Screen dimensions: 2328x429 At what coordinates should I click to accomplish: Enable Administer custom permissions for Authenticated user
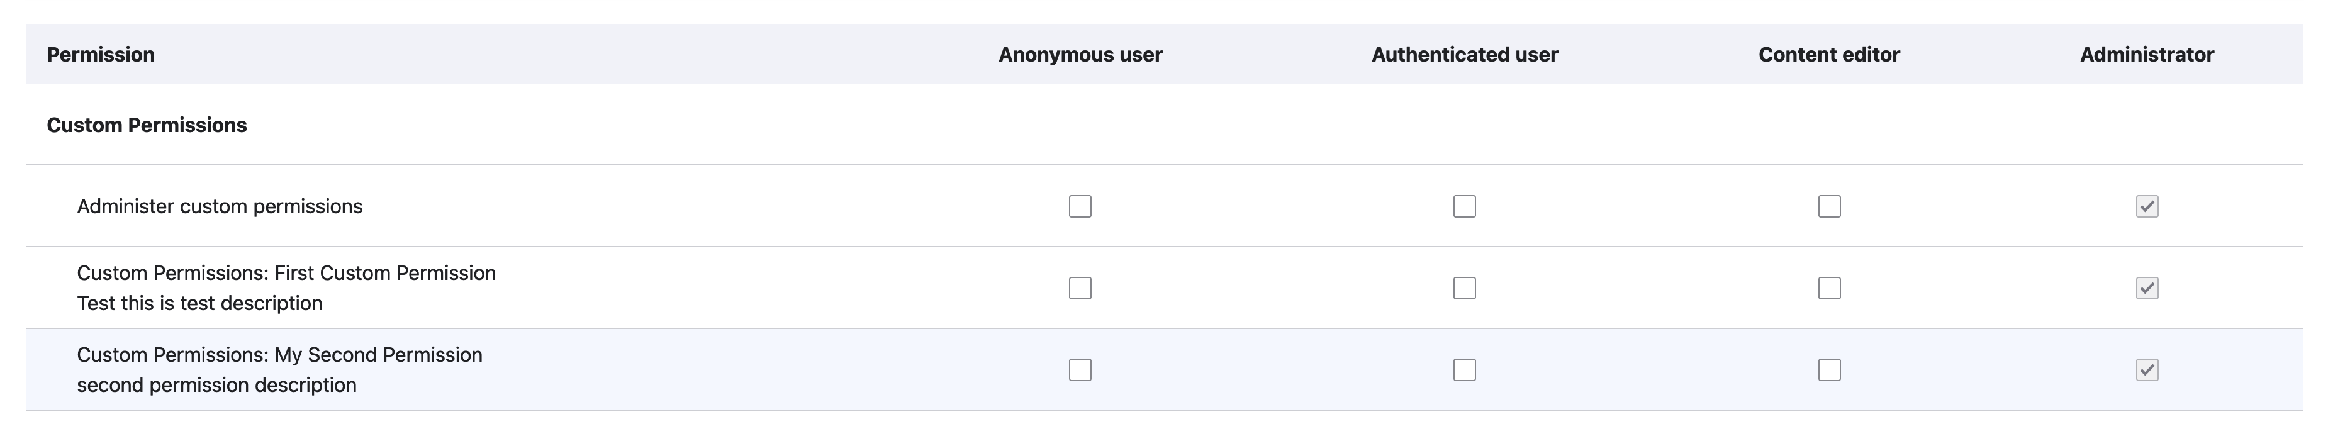pos(1464,206)
